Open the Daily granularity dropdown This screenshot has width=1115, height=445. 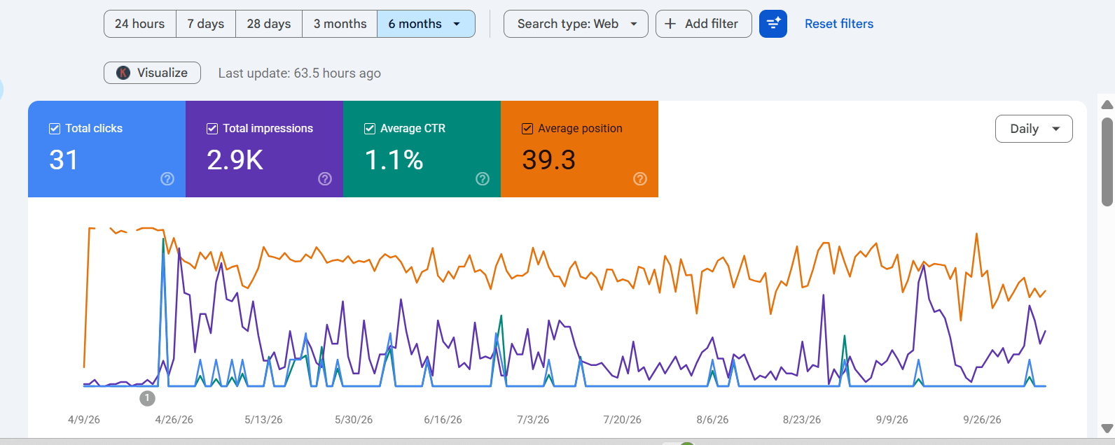(x=1034, y=129)
